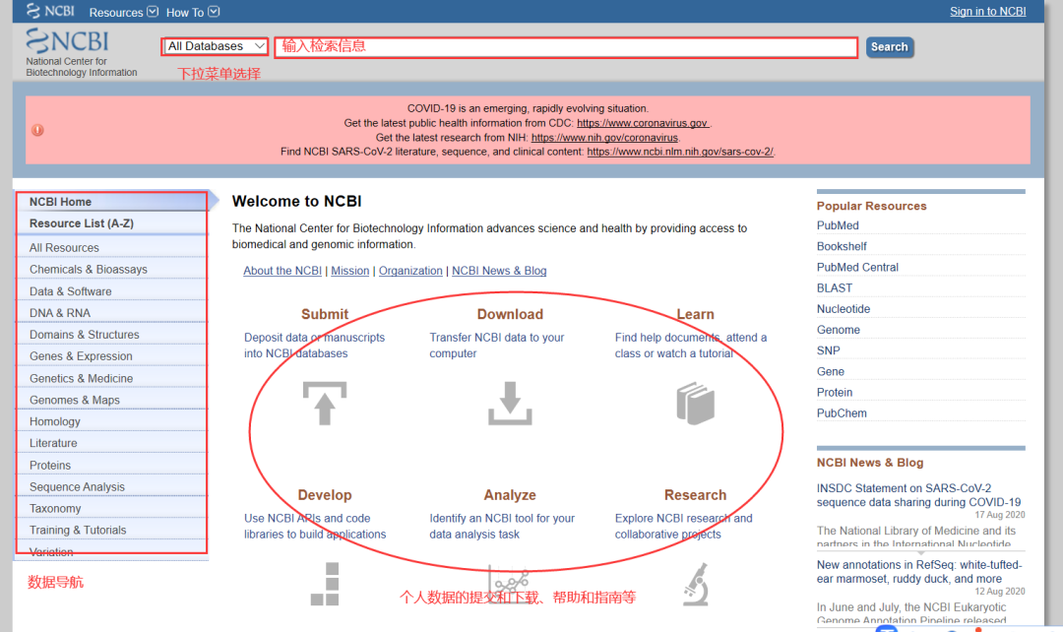Open Bookshelf in Popular Resources
Viewport: 1063px width, 632px height.
pos(842,246)
